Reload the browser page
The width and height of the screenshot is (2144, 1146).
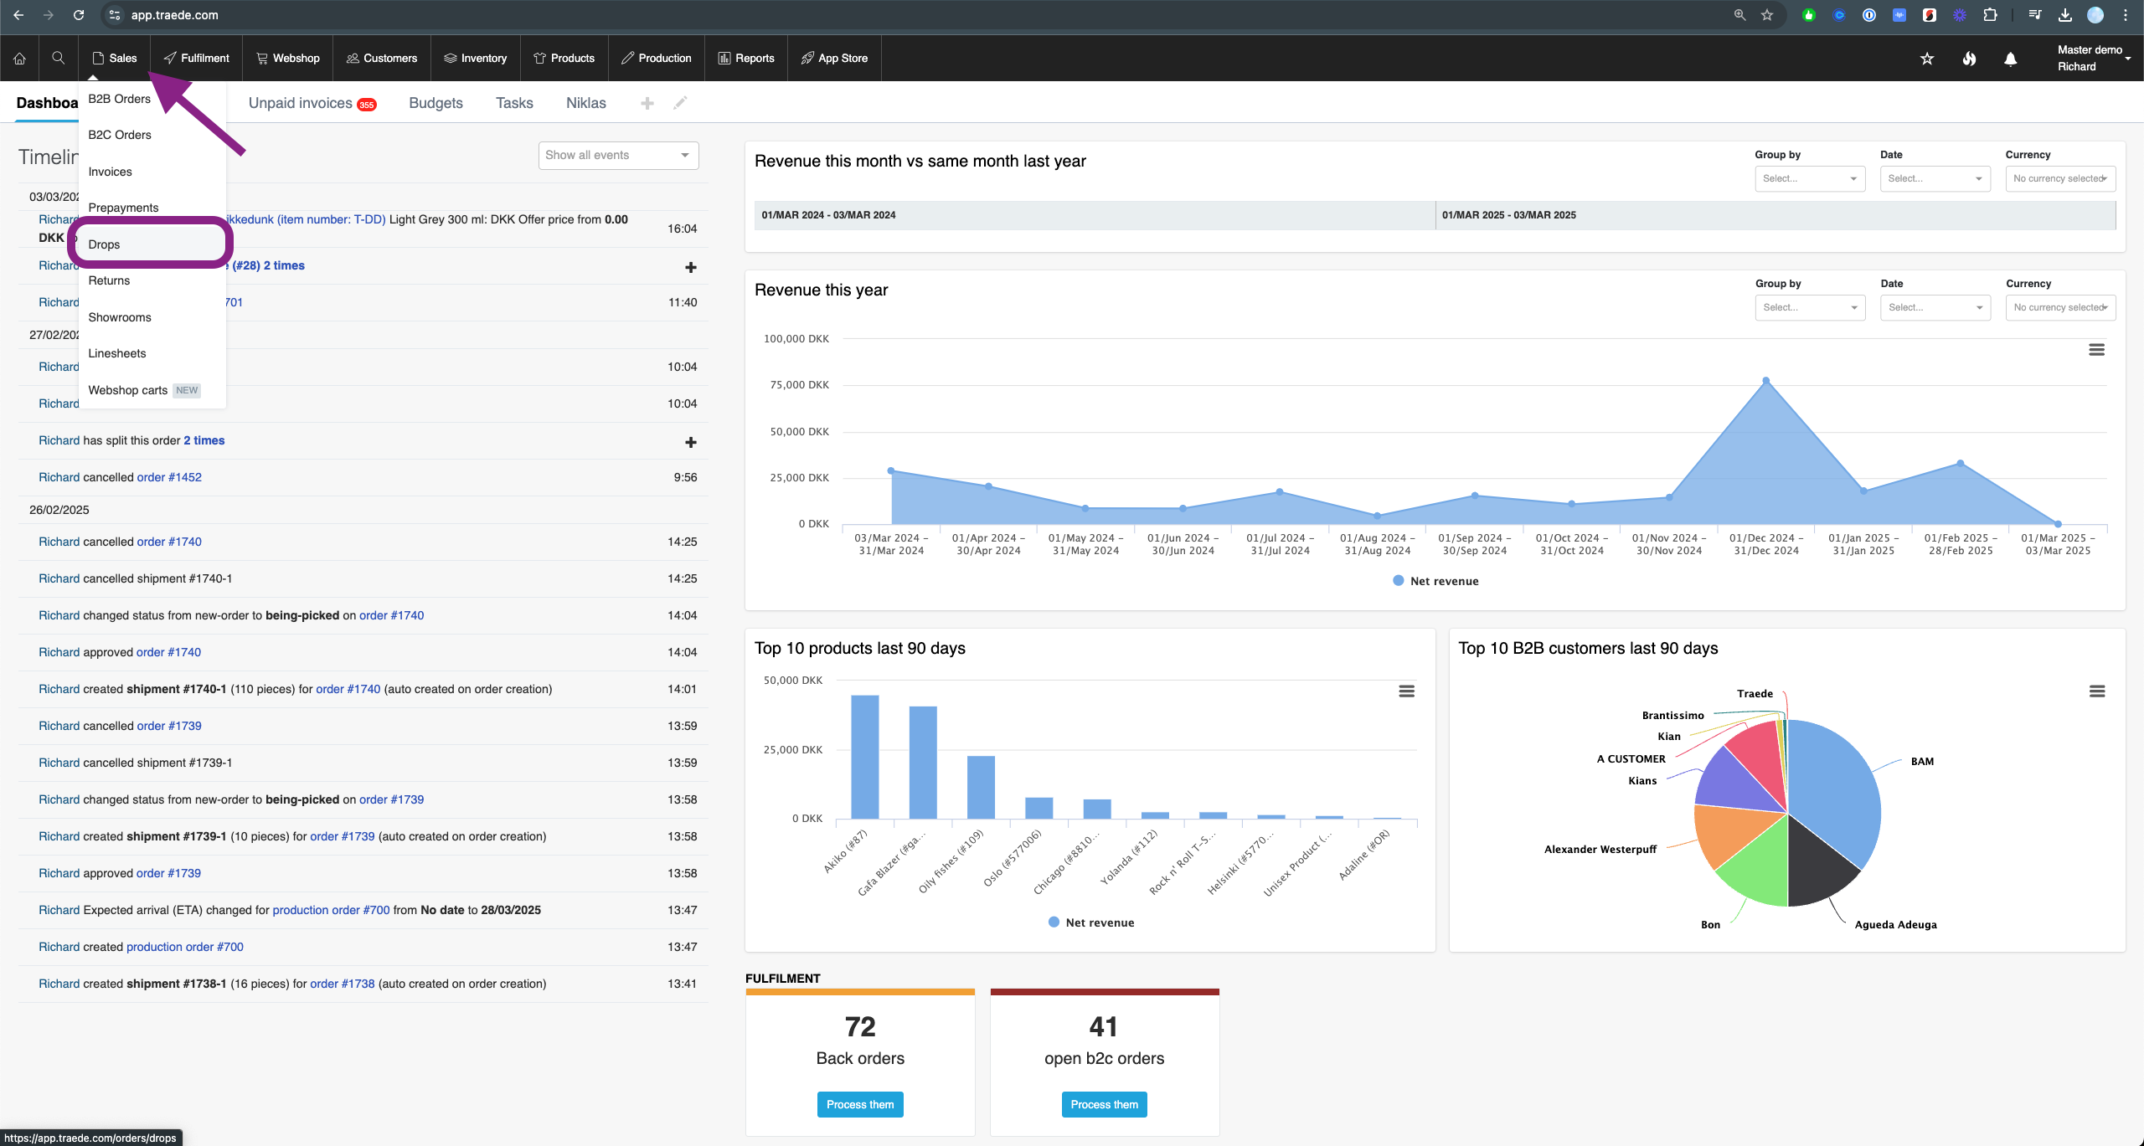(x=78, y=15)
